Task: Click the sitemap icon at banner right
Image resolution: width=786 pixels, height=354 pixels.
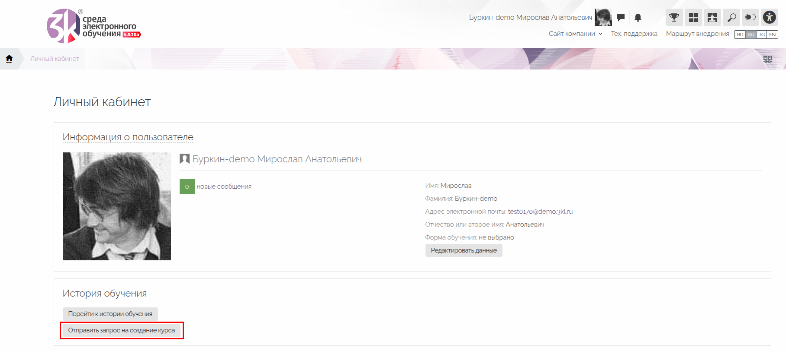Action: pos(767,59)
